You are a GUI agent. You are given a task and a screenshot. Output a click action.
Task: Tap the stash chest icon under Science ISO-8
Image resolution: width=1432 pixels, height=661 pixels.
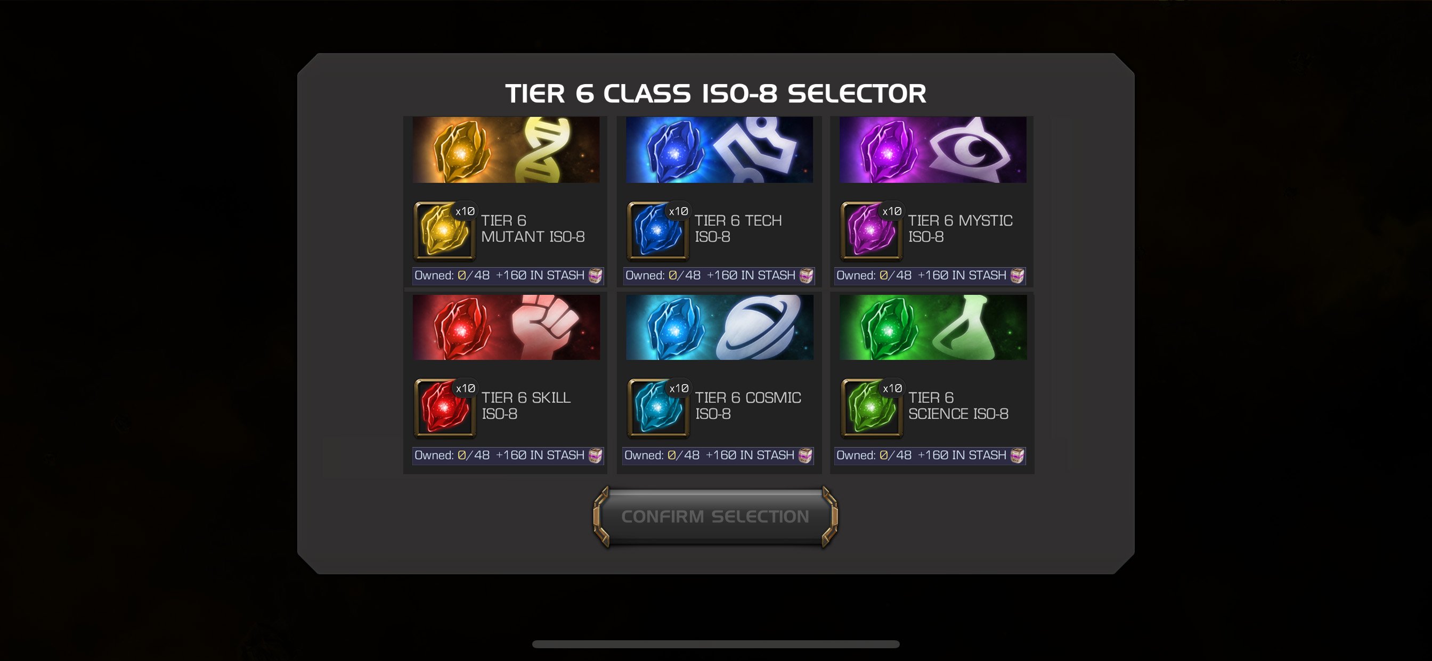[1018, 456]
